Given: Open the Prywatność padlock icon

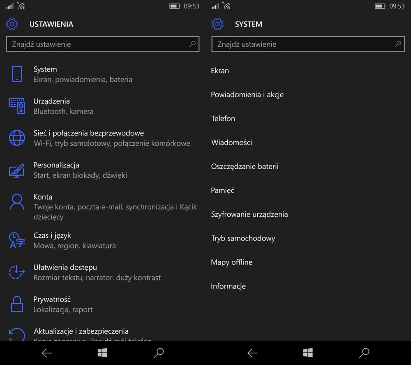Looking at the screenshot, I should 17,304.
